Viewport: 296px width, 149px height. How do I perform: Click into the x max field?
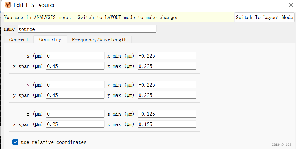(x=167, y=66)
